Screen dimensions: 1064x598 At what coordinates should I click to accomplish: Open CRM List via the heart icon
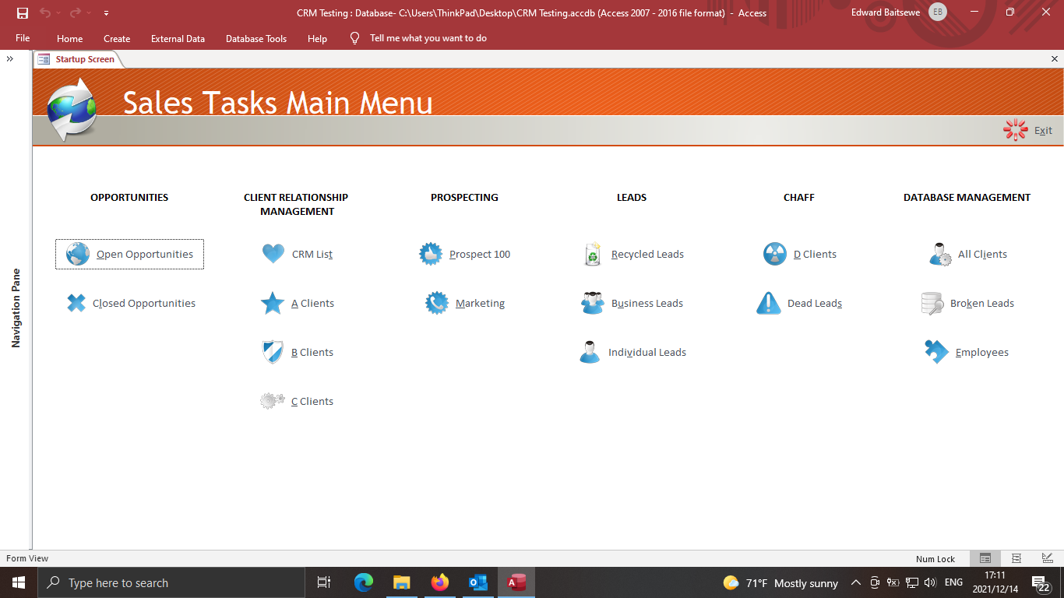point(273,253)
